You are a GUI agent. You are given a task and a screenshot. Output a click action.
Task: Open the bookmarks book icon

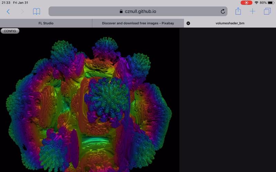[x=37, y=12]
